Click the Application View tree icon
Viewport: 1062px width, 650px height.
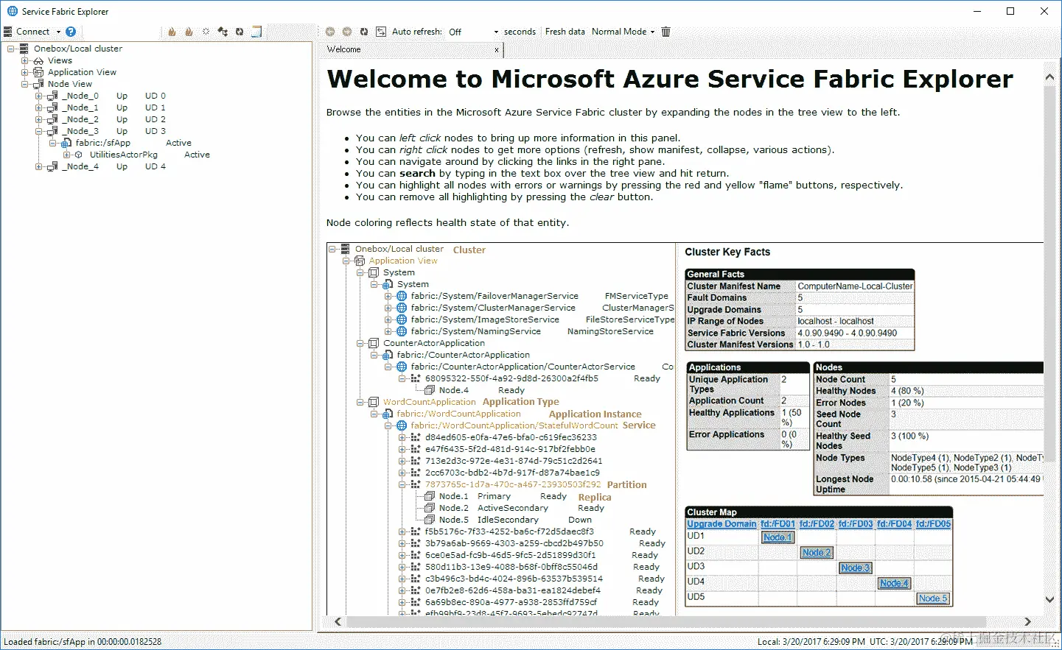[38, 72]
